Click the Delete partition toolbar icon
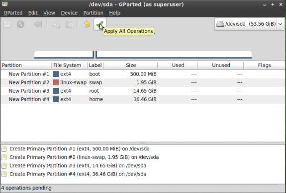This screenshot has height=193, width=286. (20, 24)
